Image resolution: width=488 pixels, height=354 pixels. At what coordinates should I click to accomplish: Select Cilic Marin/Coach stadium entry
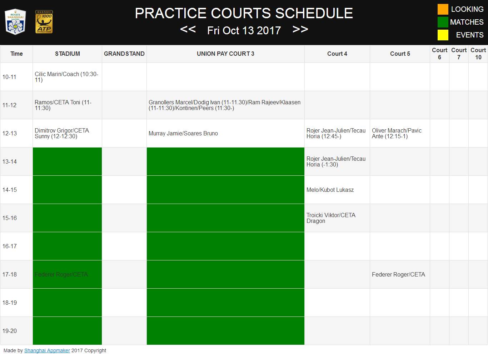click(x=66, y=77)
